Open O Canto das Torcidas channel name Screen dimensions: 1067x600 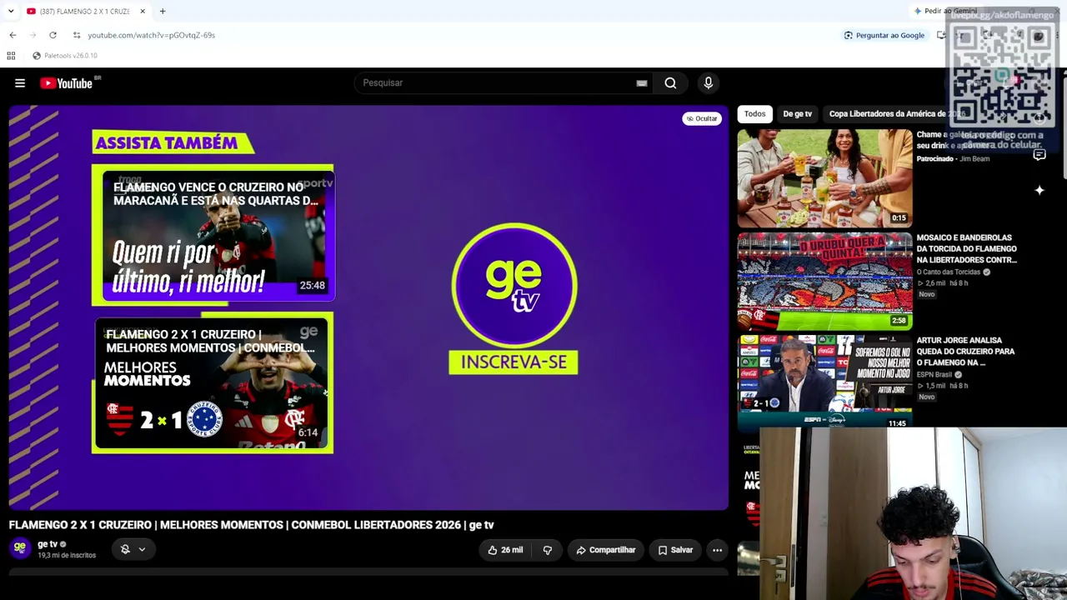pyautogui.click(x=949, y=272)
